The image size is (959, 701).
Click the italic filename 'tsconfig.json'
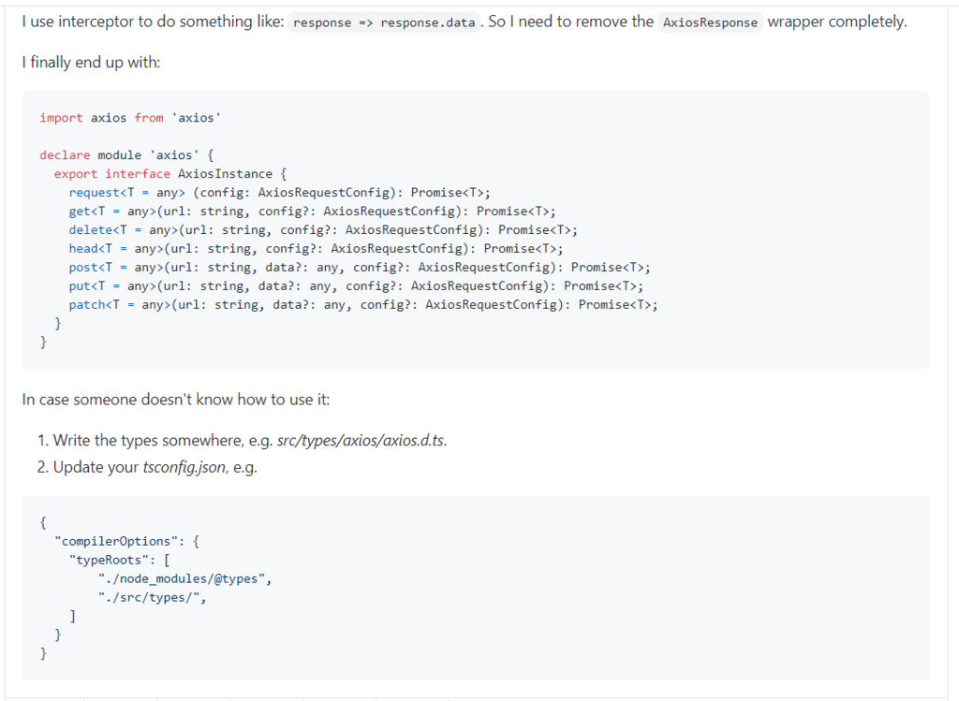point(185,468)
